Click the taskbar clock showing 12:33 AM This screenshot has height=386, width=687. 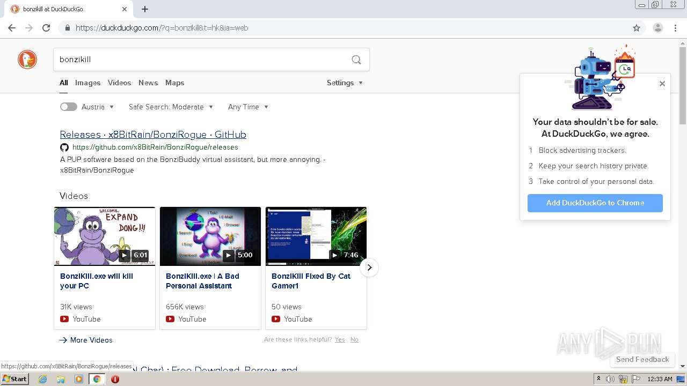pos(660,379)
